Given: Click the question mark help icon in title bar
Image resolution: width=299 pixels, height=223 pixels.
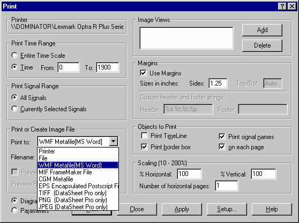Looking at the screenshot, I should point(282,6).
